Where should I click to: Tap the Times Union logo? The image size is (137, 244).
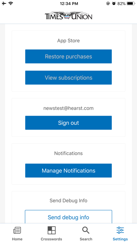coord(68,16)
